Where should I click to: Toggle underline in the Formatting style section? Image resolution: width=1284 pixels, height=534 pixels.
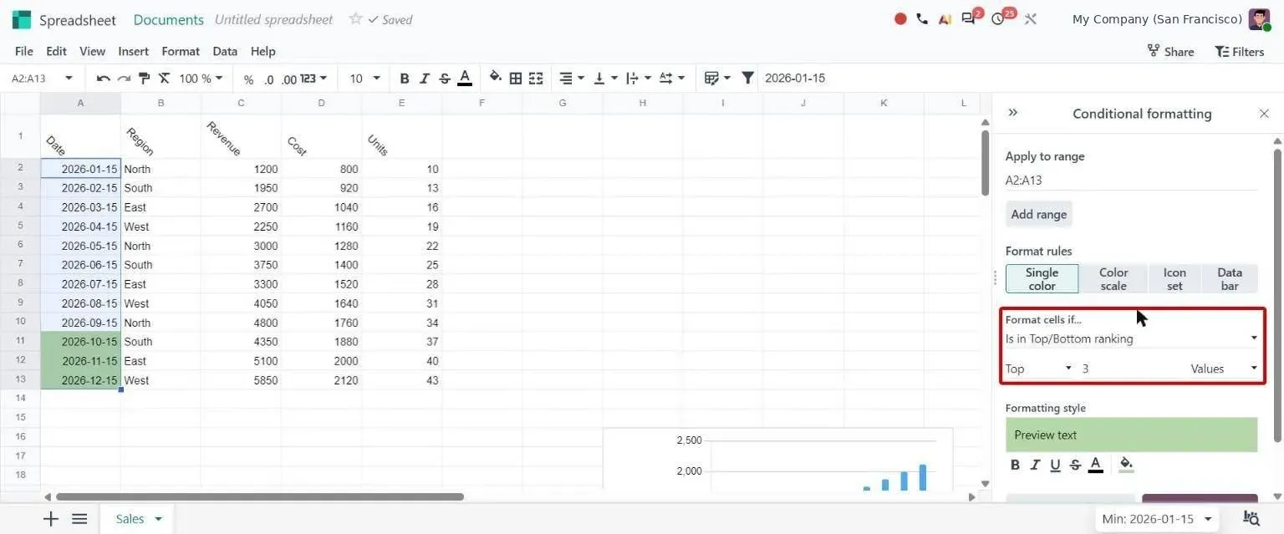pos(1055,465)
